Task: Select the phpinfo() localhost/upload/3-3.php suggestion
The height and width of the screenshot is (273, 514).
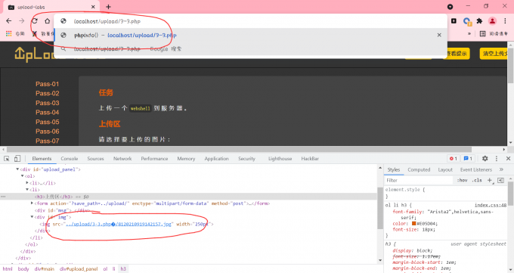Action: pos(251,35)
